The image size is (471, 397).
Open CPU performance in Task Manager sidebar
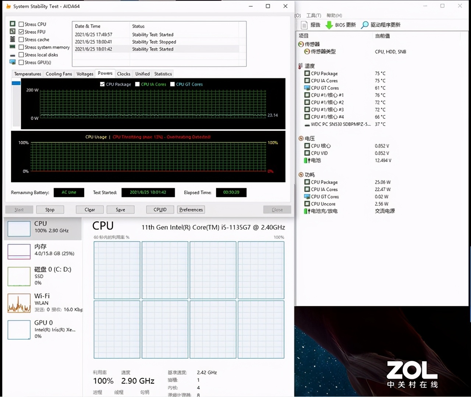pos(43,228)
